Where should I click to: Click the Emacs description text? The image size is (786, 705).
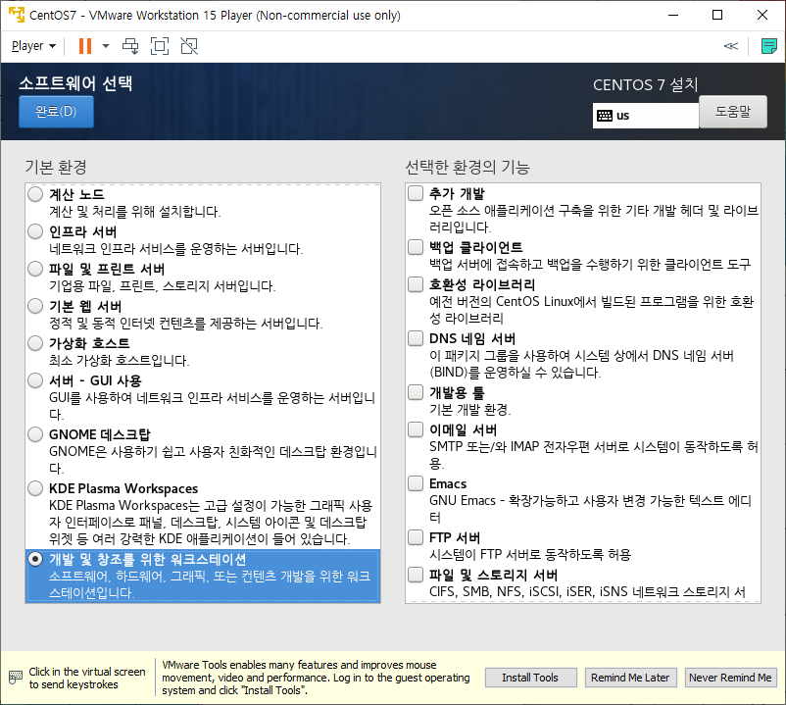[x=590, y=509]
